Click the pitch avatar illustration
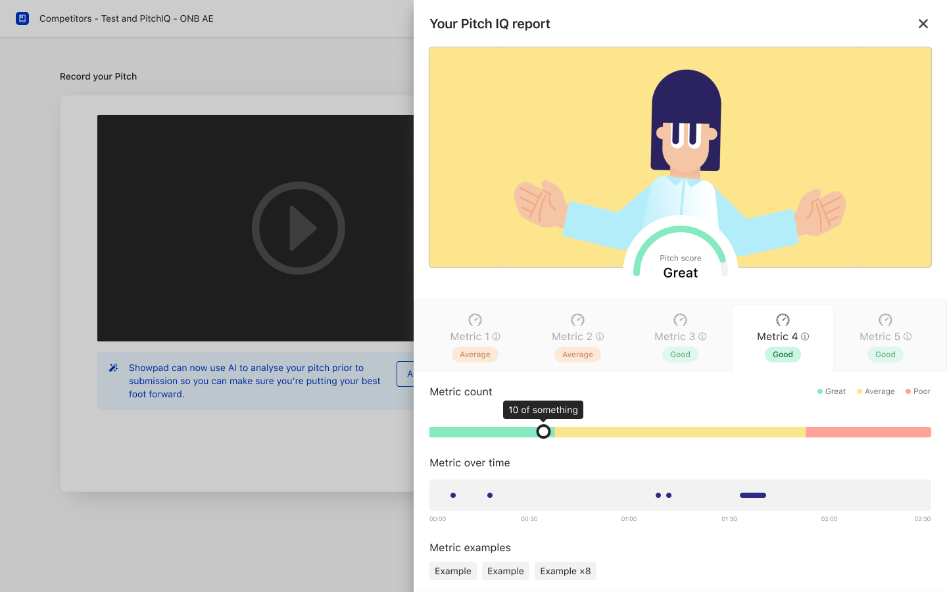The height and width of the screenshot is (592, 947). [680, 157]
